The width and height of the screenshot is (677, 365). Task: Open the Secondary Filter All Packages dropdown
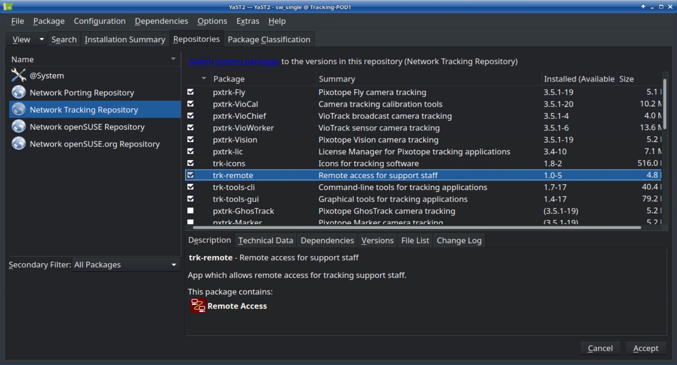pyautogui.click(x=126, y=265)
